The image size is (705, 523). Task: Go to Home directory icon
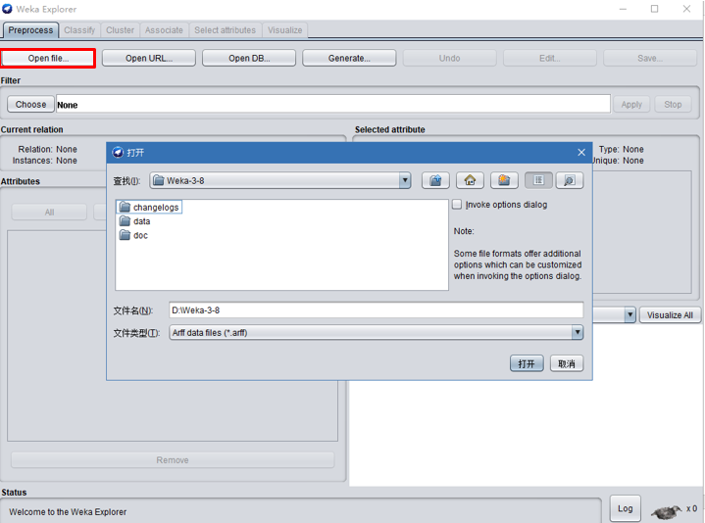(x=470, y=180)
